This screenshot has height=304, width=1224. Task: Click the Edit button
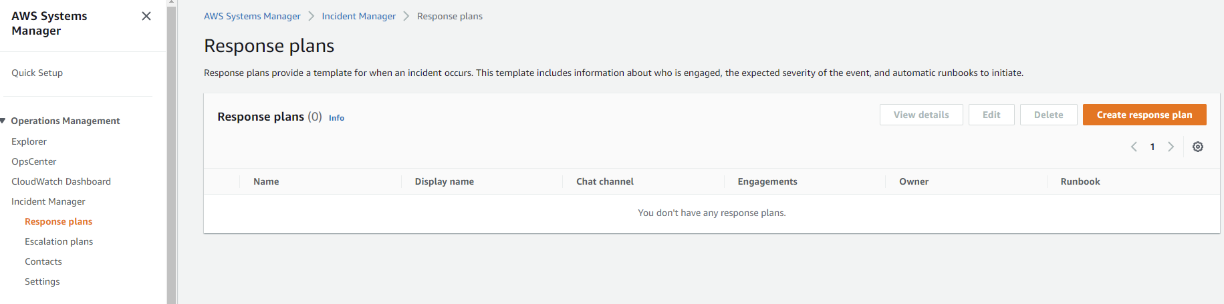[991, 115]
